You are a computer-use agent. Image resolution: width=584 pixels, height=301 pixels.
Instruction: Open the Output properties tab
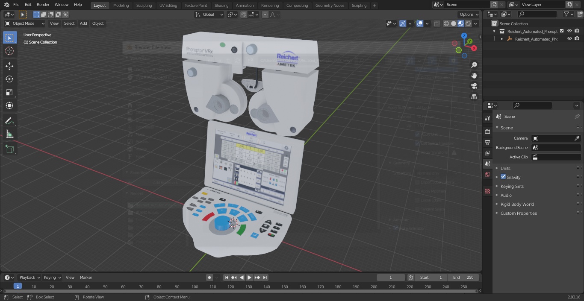[x=487, y=142]
